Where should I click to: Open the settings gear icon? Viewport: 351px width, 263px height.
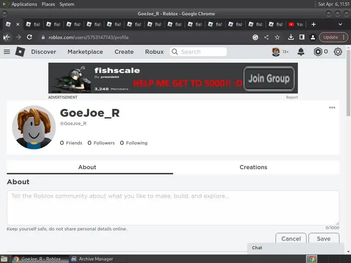tap(338, 52)
